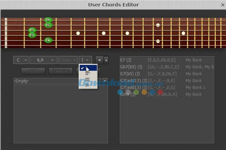Expand the -Empty- bank dropdown arrow

click(105, 81)
